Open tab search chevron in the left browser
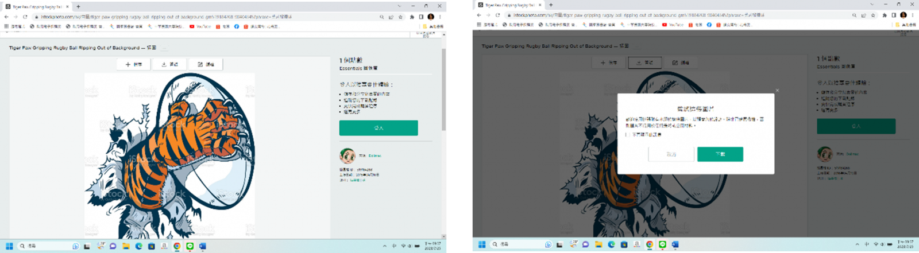The image size is (919, 253). pyautogui.click(x=399, y=6)
